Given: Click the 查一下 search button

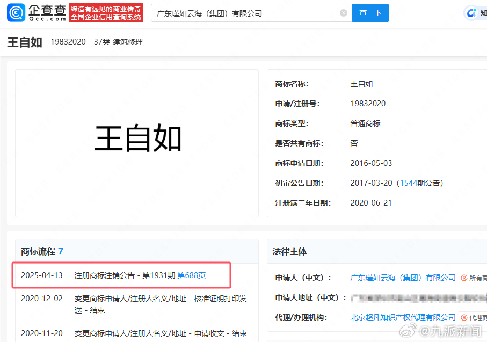Looking at the screenshot, I should click(370, 13).
